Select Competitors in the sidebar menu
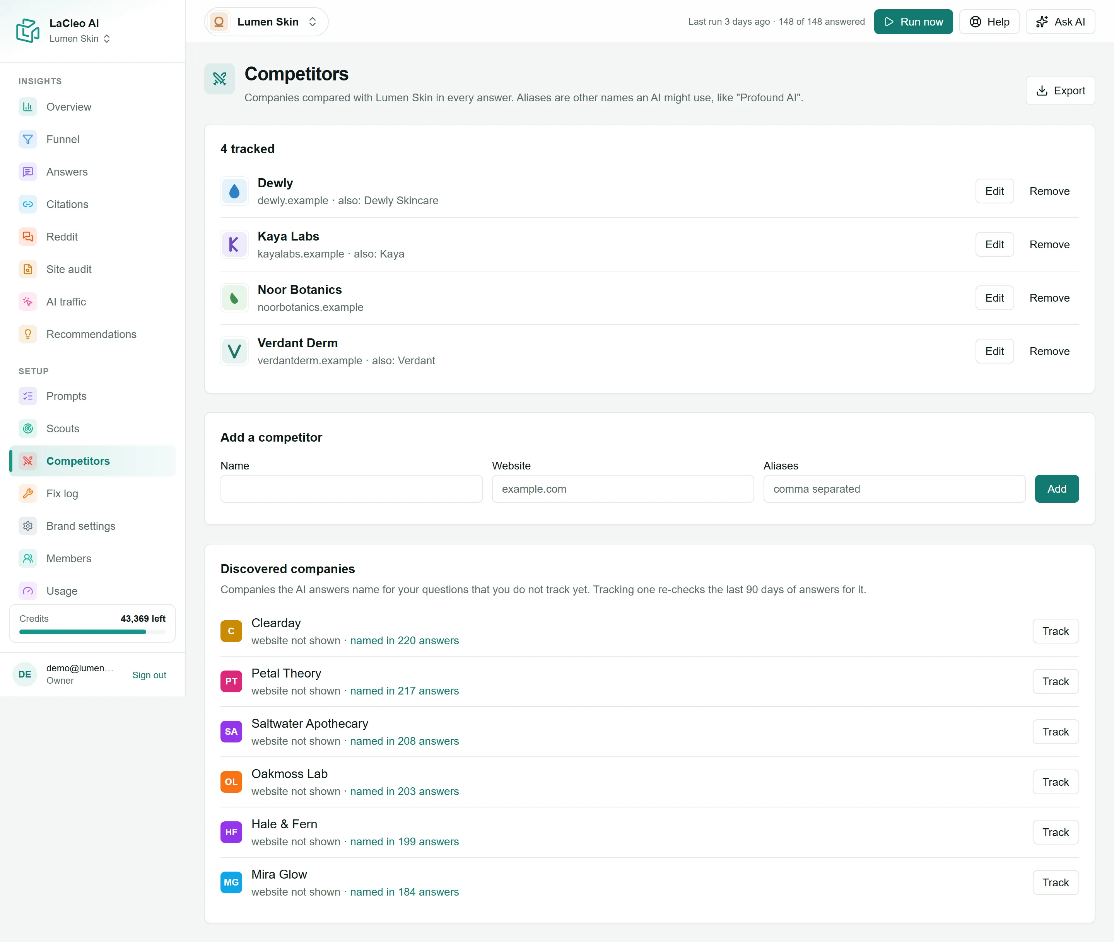The width and height of the screenshot is (1114, 942). pos(93,461)
